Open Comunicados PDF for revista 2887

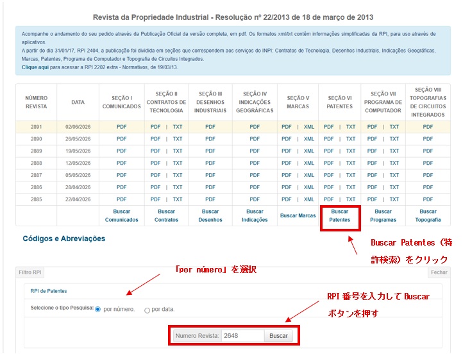coord(121,176)
